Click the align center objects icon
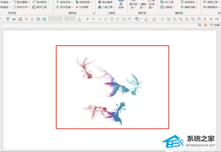The height and width of the screenshot is (152, 221). click(x=205, y=19)
